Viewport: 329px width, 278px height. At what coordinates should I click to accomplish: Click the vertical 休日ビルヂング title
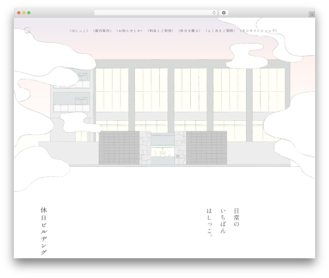43,231
